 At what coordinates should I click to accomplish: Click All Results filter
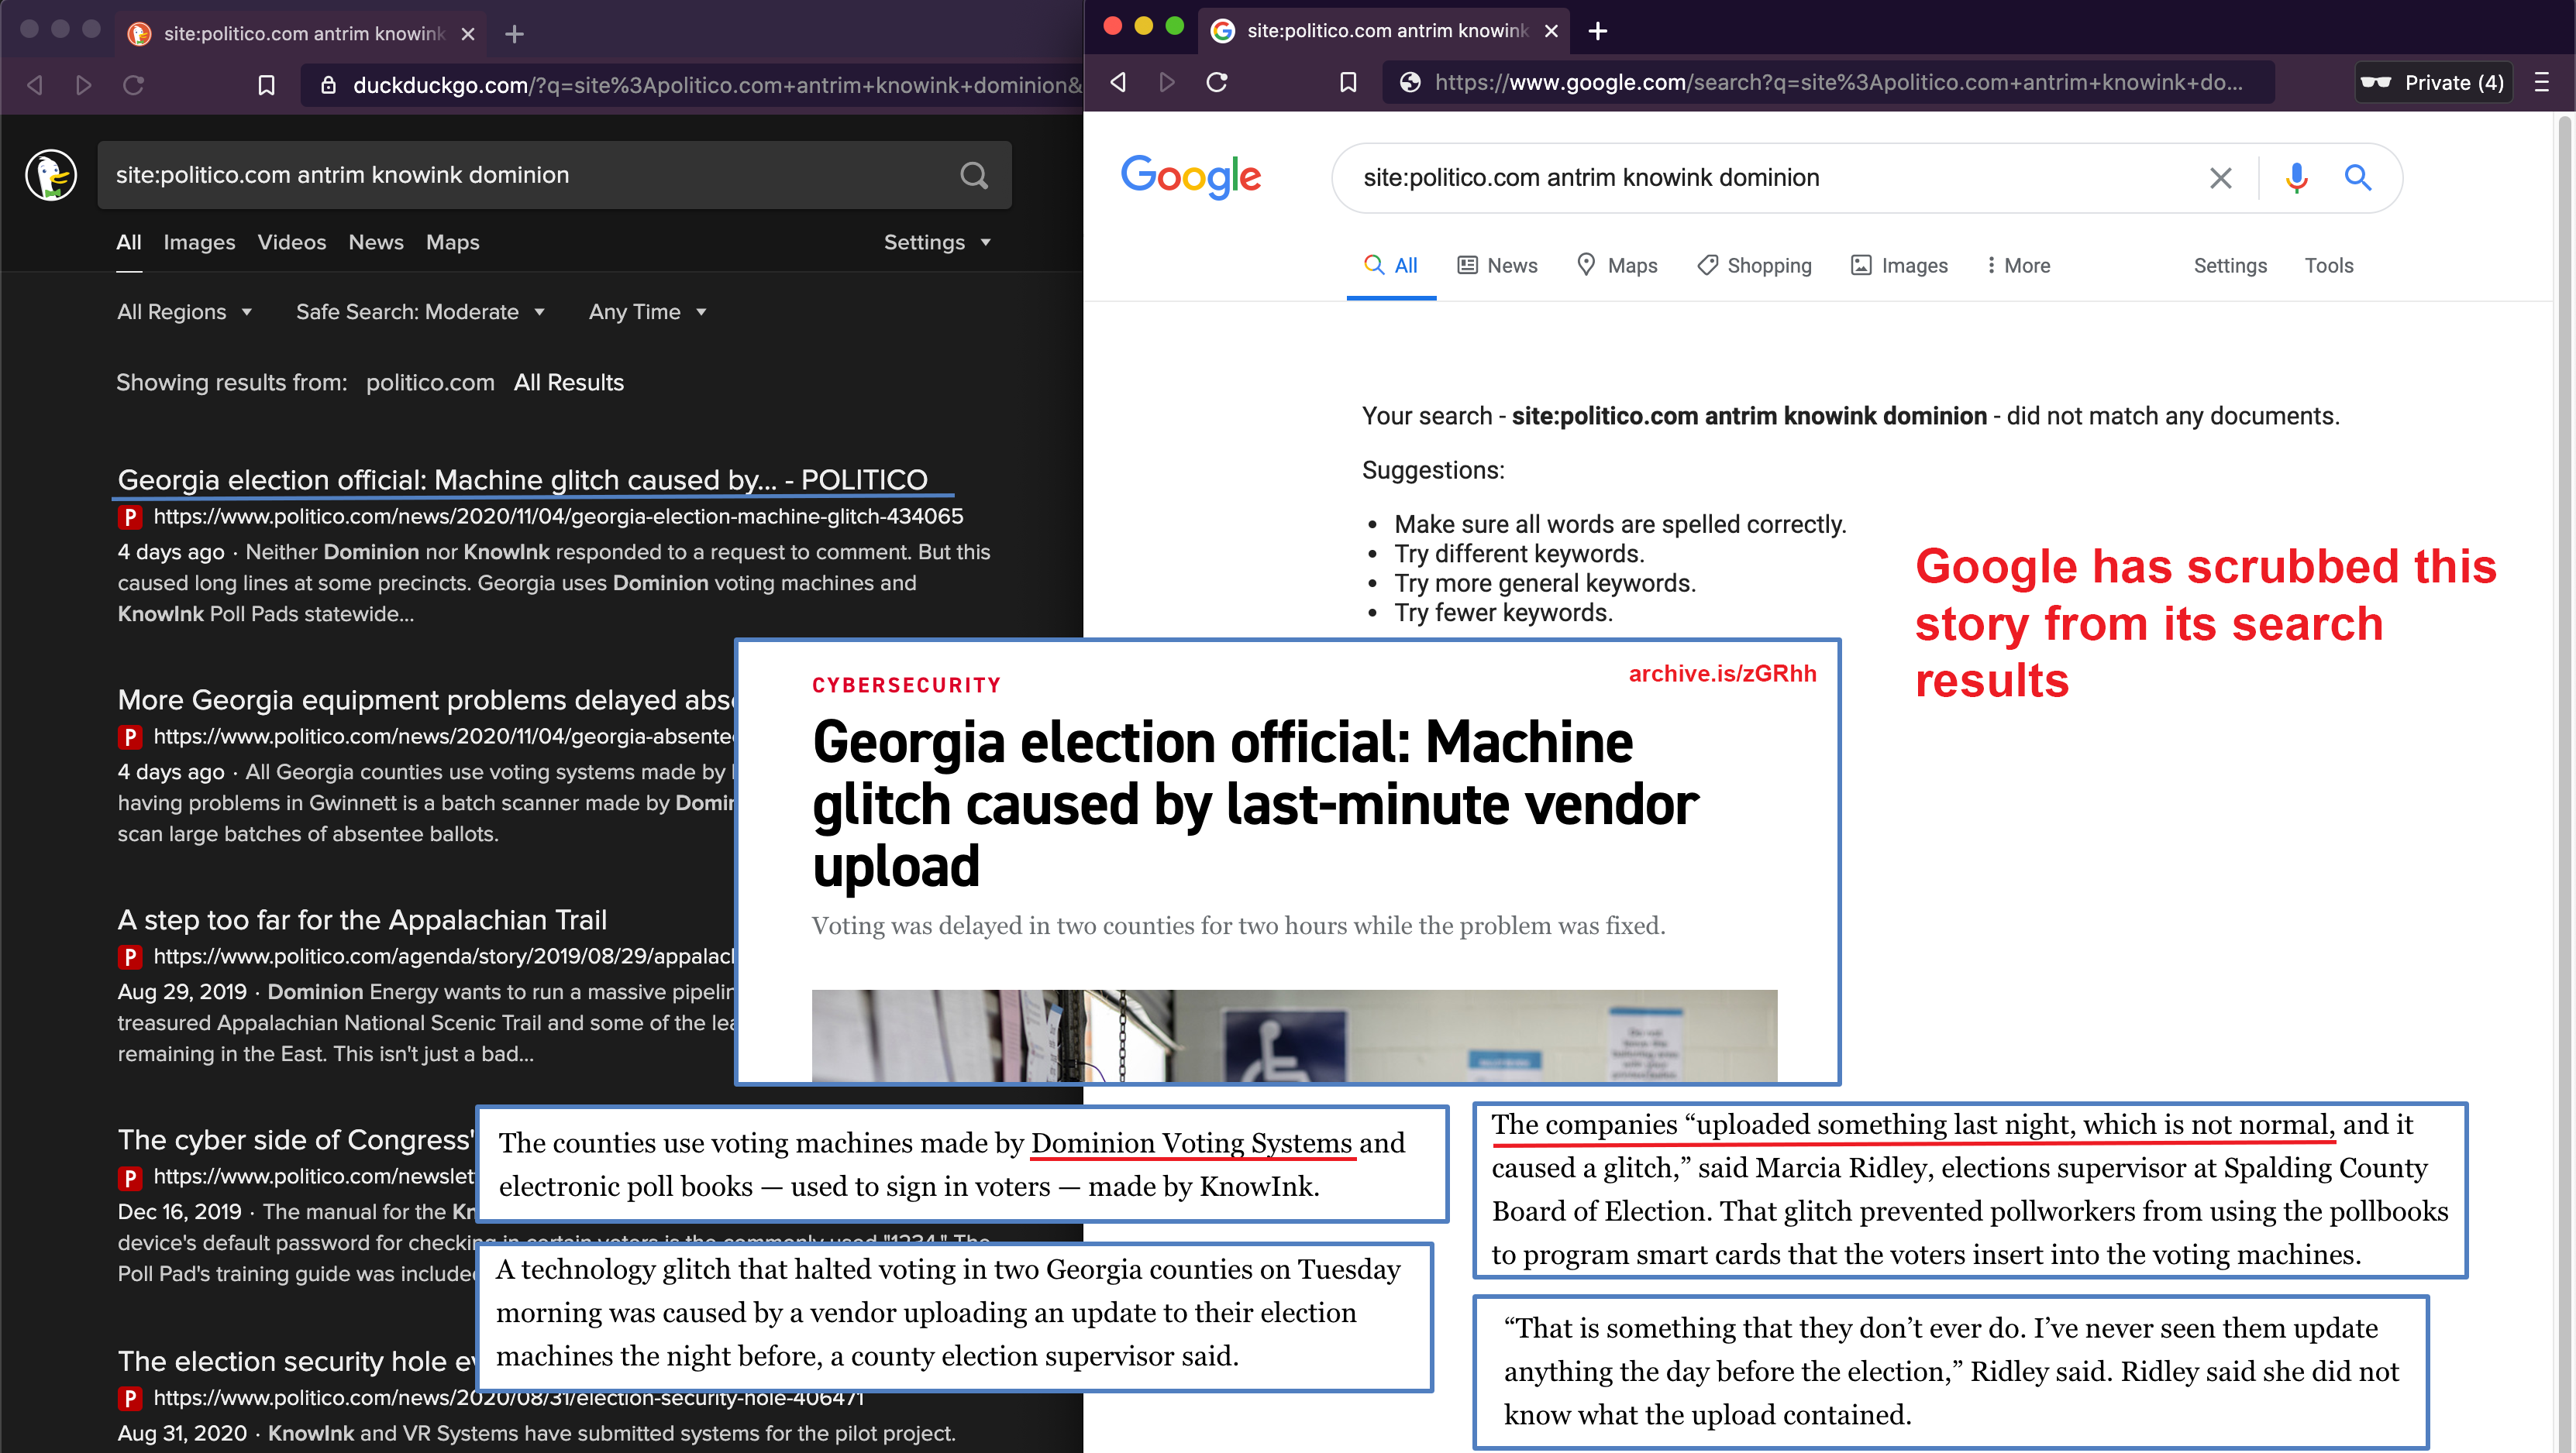568,383
